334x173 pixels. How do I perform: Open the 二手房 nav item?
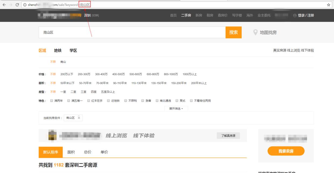[x=186, y=15]
